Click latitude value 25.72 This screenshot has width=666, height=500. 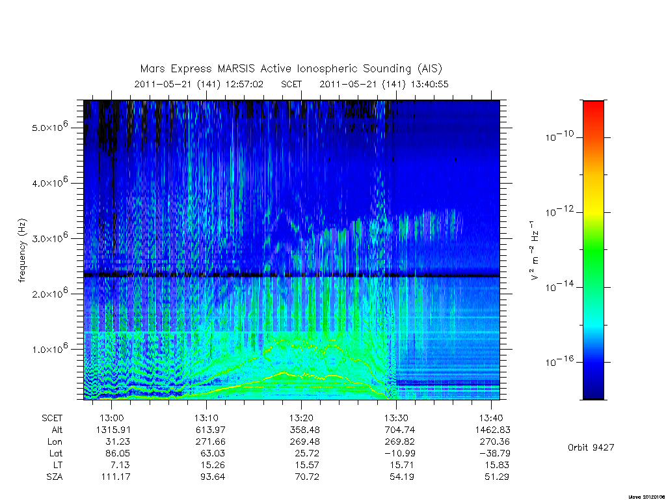(x=307, y=454)
